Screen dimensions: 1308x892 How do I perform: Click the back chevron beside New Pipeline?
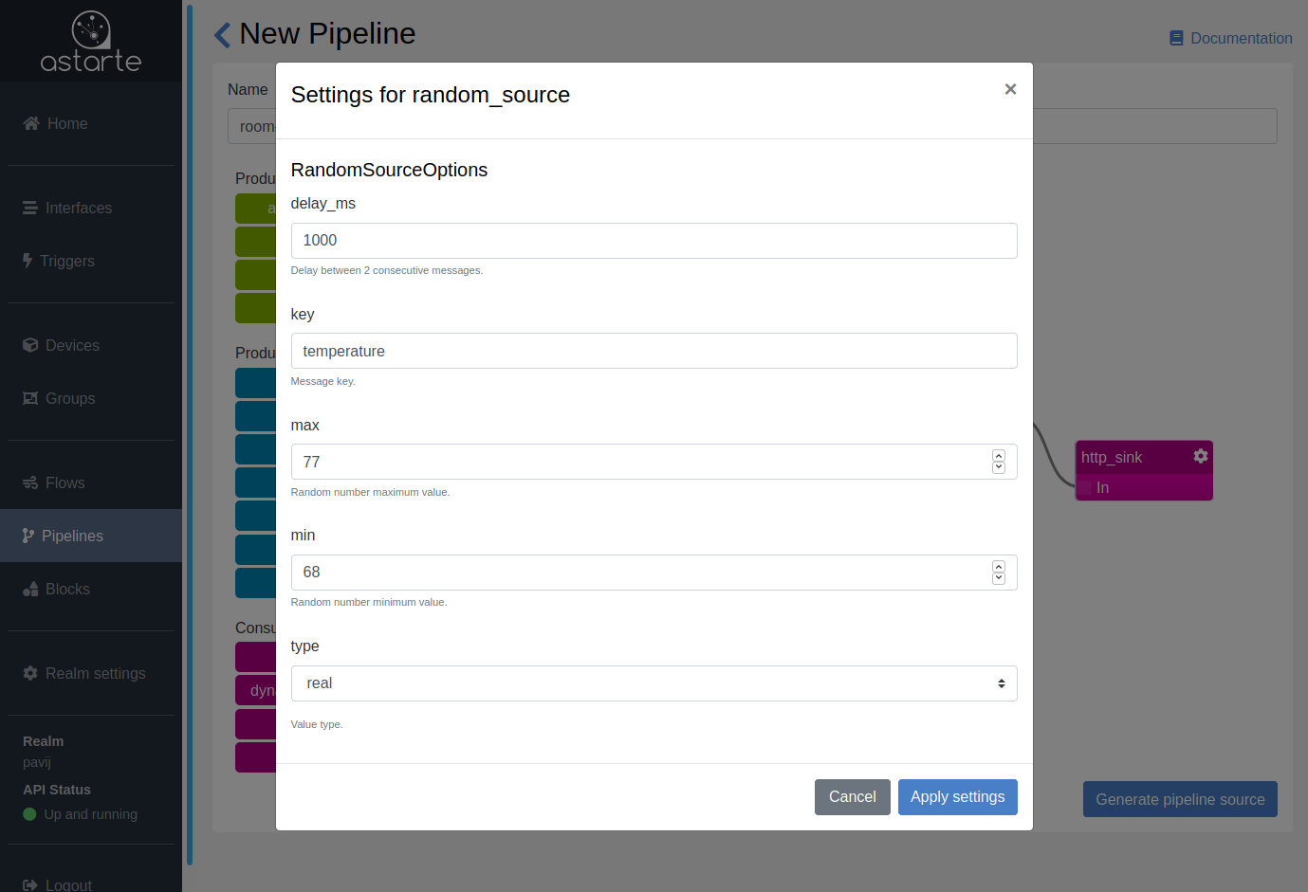pos(223,35)
